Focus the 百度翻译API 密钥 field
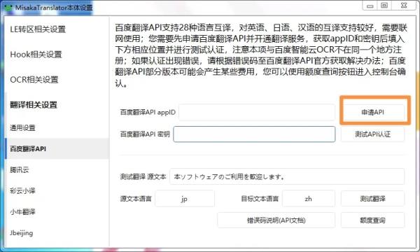Image resolution: width=420 pixels, height=252 pixels. point(254,134)
